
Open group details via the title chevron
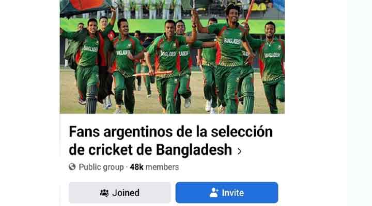240,151
